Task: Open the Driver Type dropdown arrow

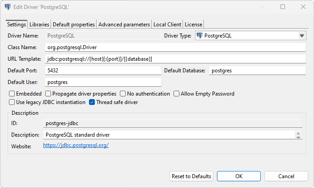Action: coord(302,36)
